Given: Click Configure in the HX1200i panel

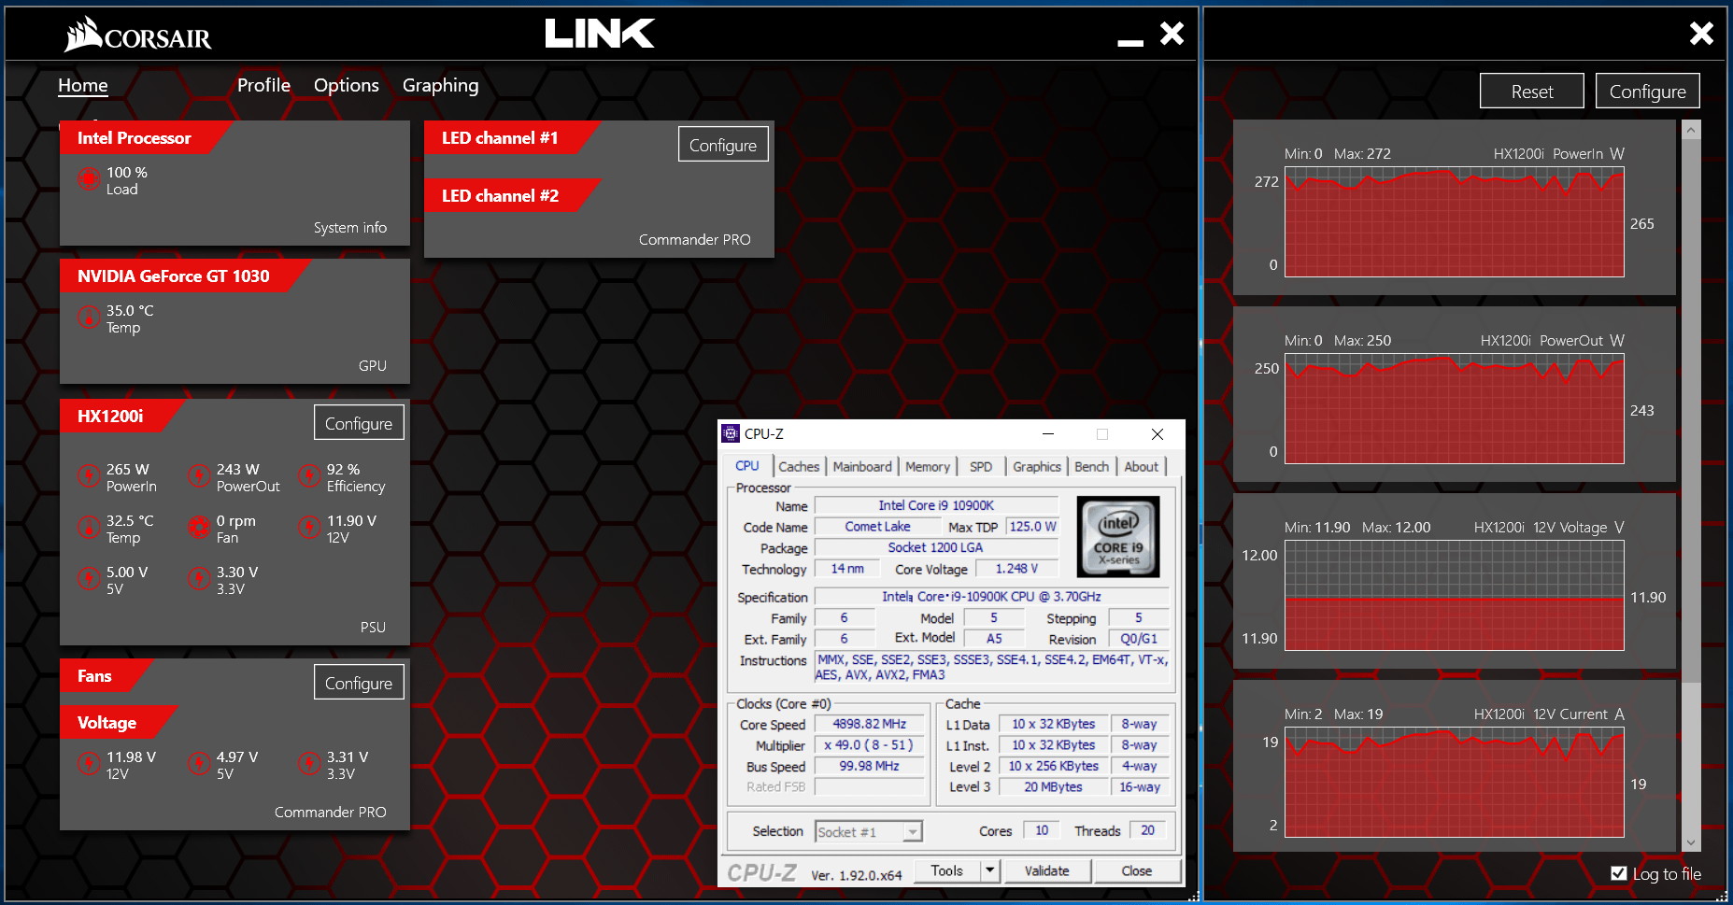Looking at the screenshot, I should pyautogui.click(x=359, y=423).
